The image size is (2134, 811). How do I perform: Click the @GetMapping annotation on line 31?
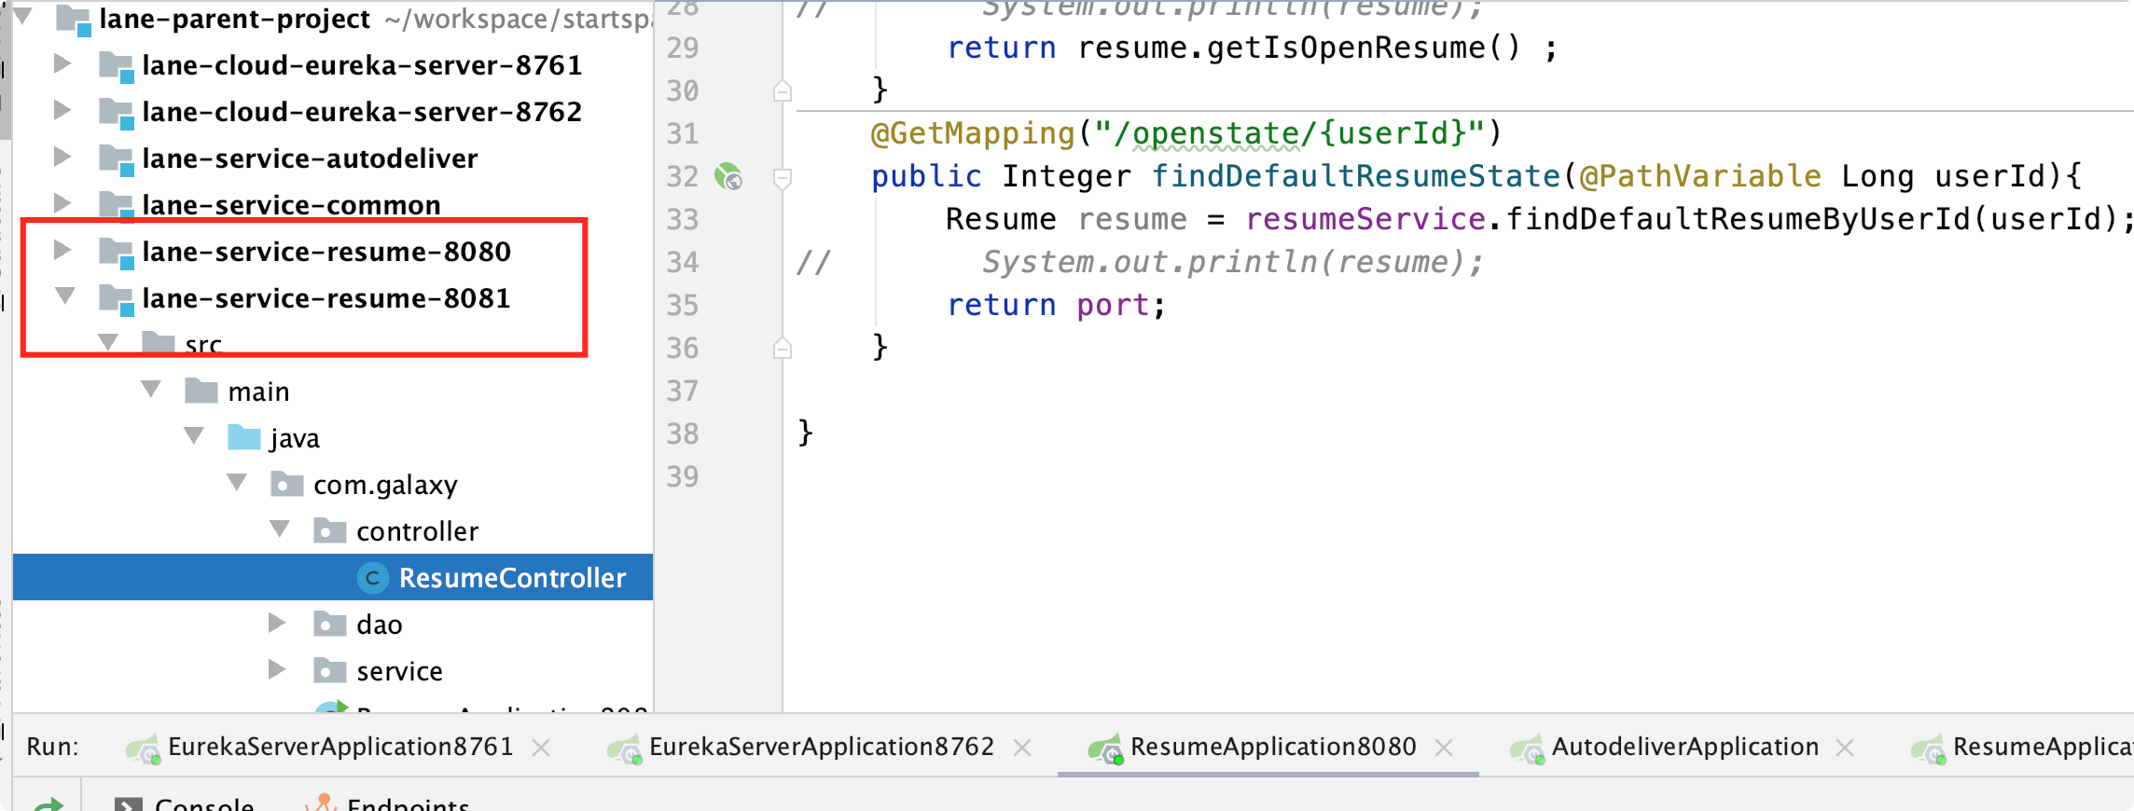pos(973,132)
